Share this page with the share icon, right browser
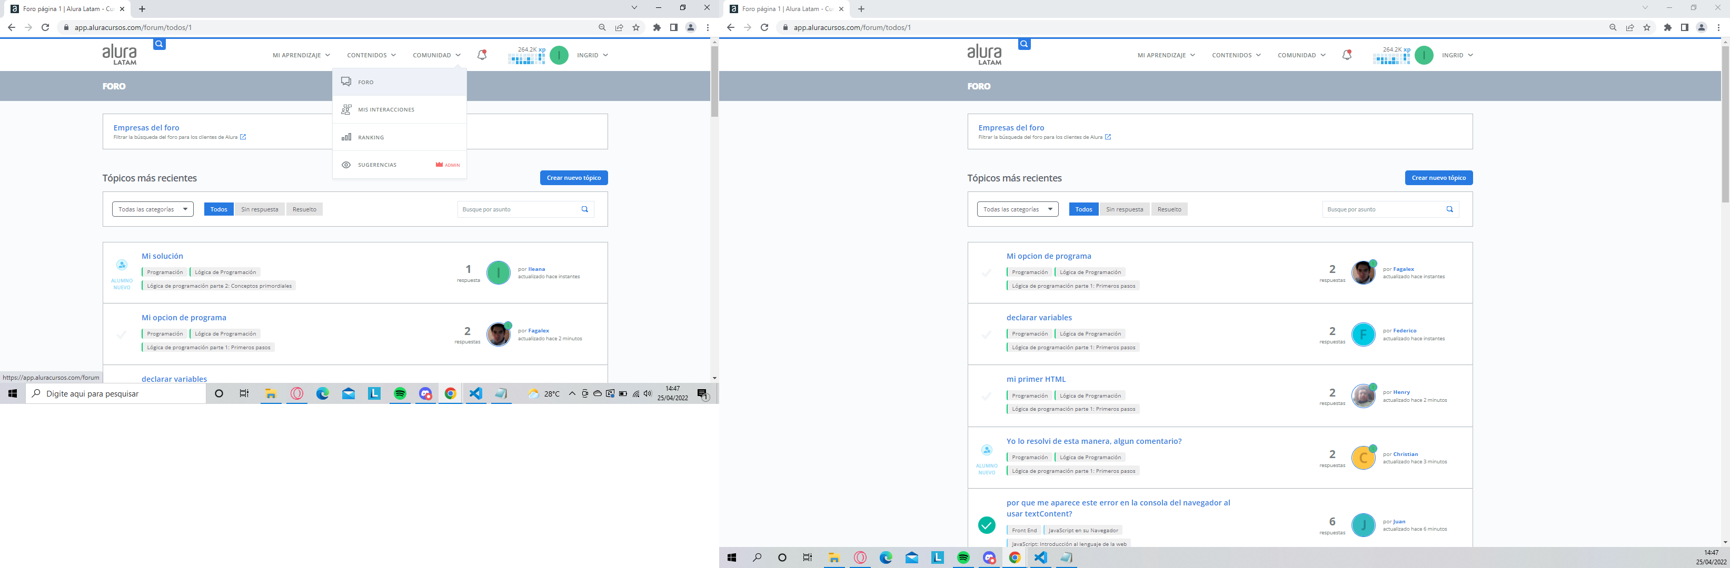This screenshot has width=1730, height=568. coord(1630,27)
